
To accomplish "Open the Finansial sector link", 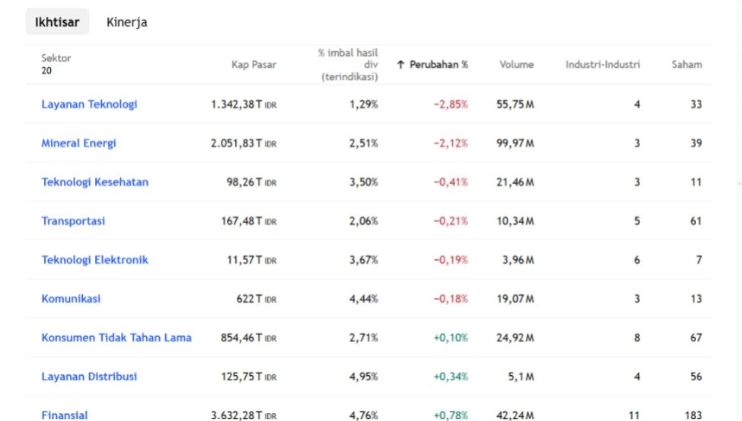I will pyautogui.click(x=64, y=415).
